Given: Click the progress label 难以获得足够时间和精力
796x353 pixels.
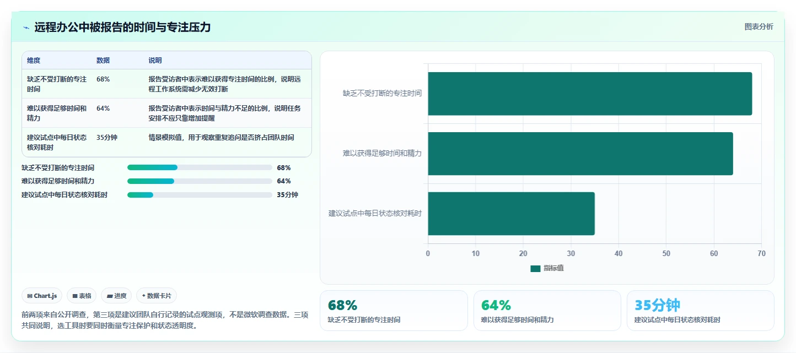Looking at the screenshot, I should (x=58, y=181).
